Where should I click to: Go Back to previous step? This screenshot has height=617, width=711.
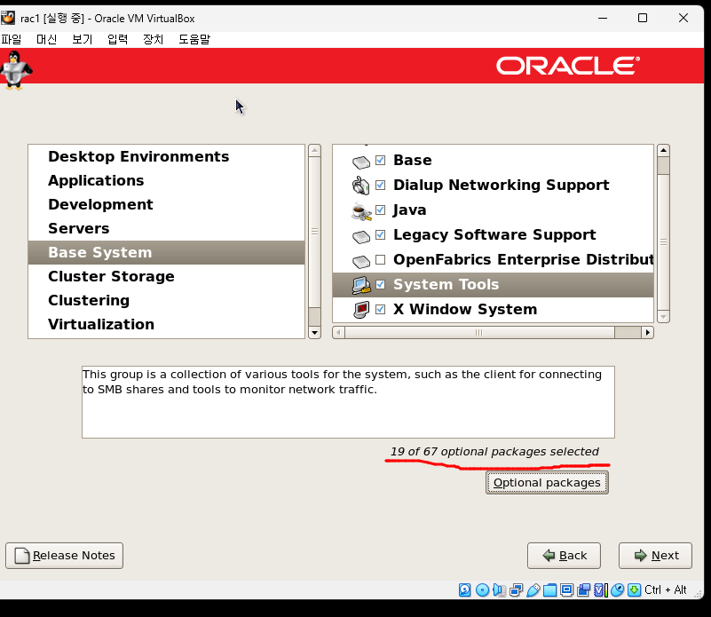point(564,556)
